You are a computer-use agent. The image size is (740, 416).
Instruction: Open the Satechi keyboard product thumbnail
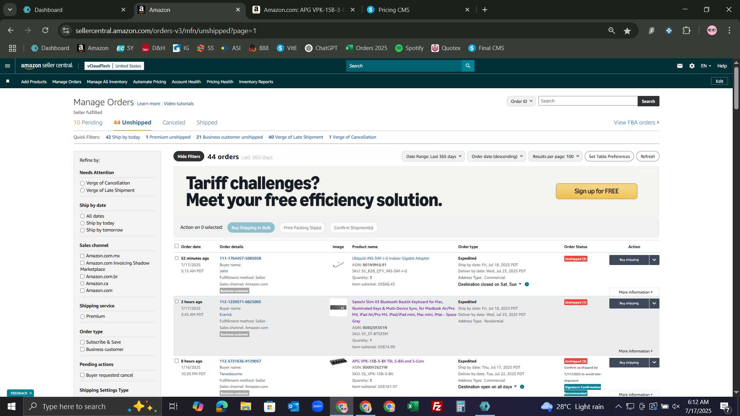(338, 307)
